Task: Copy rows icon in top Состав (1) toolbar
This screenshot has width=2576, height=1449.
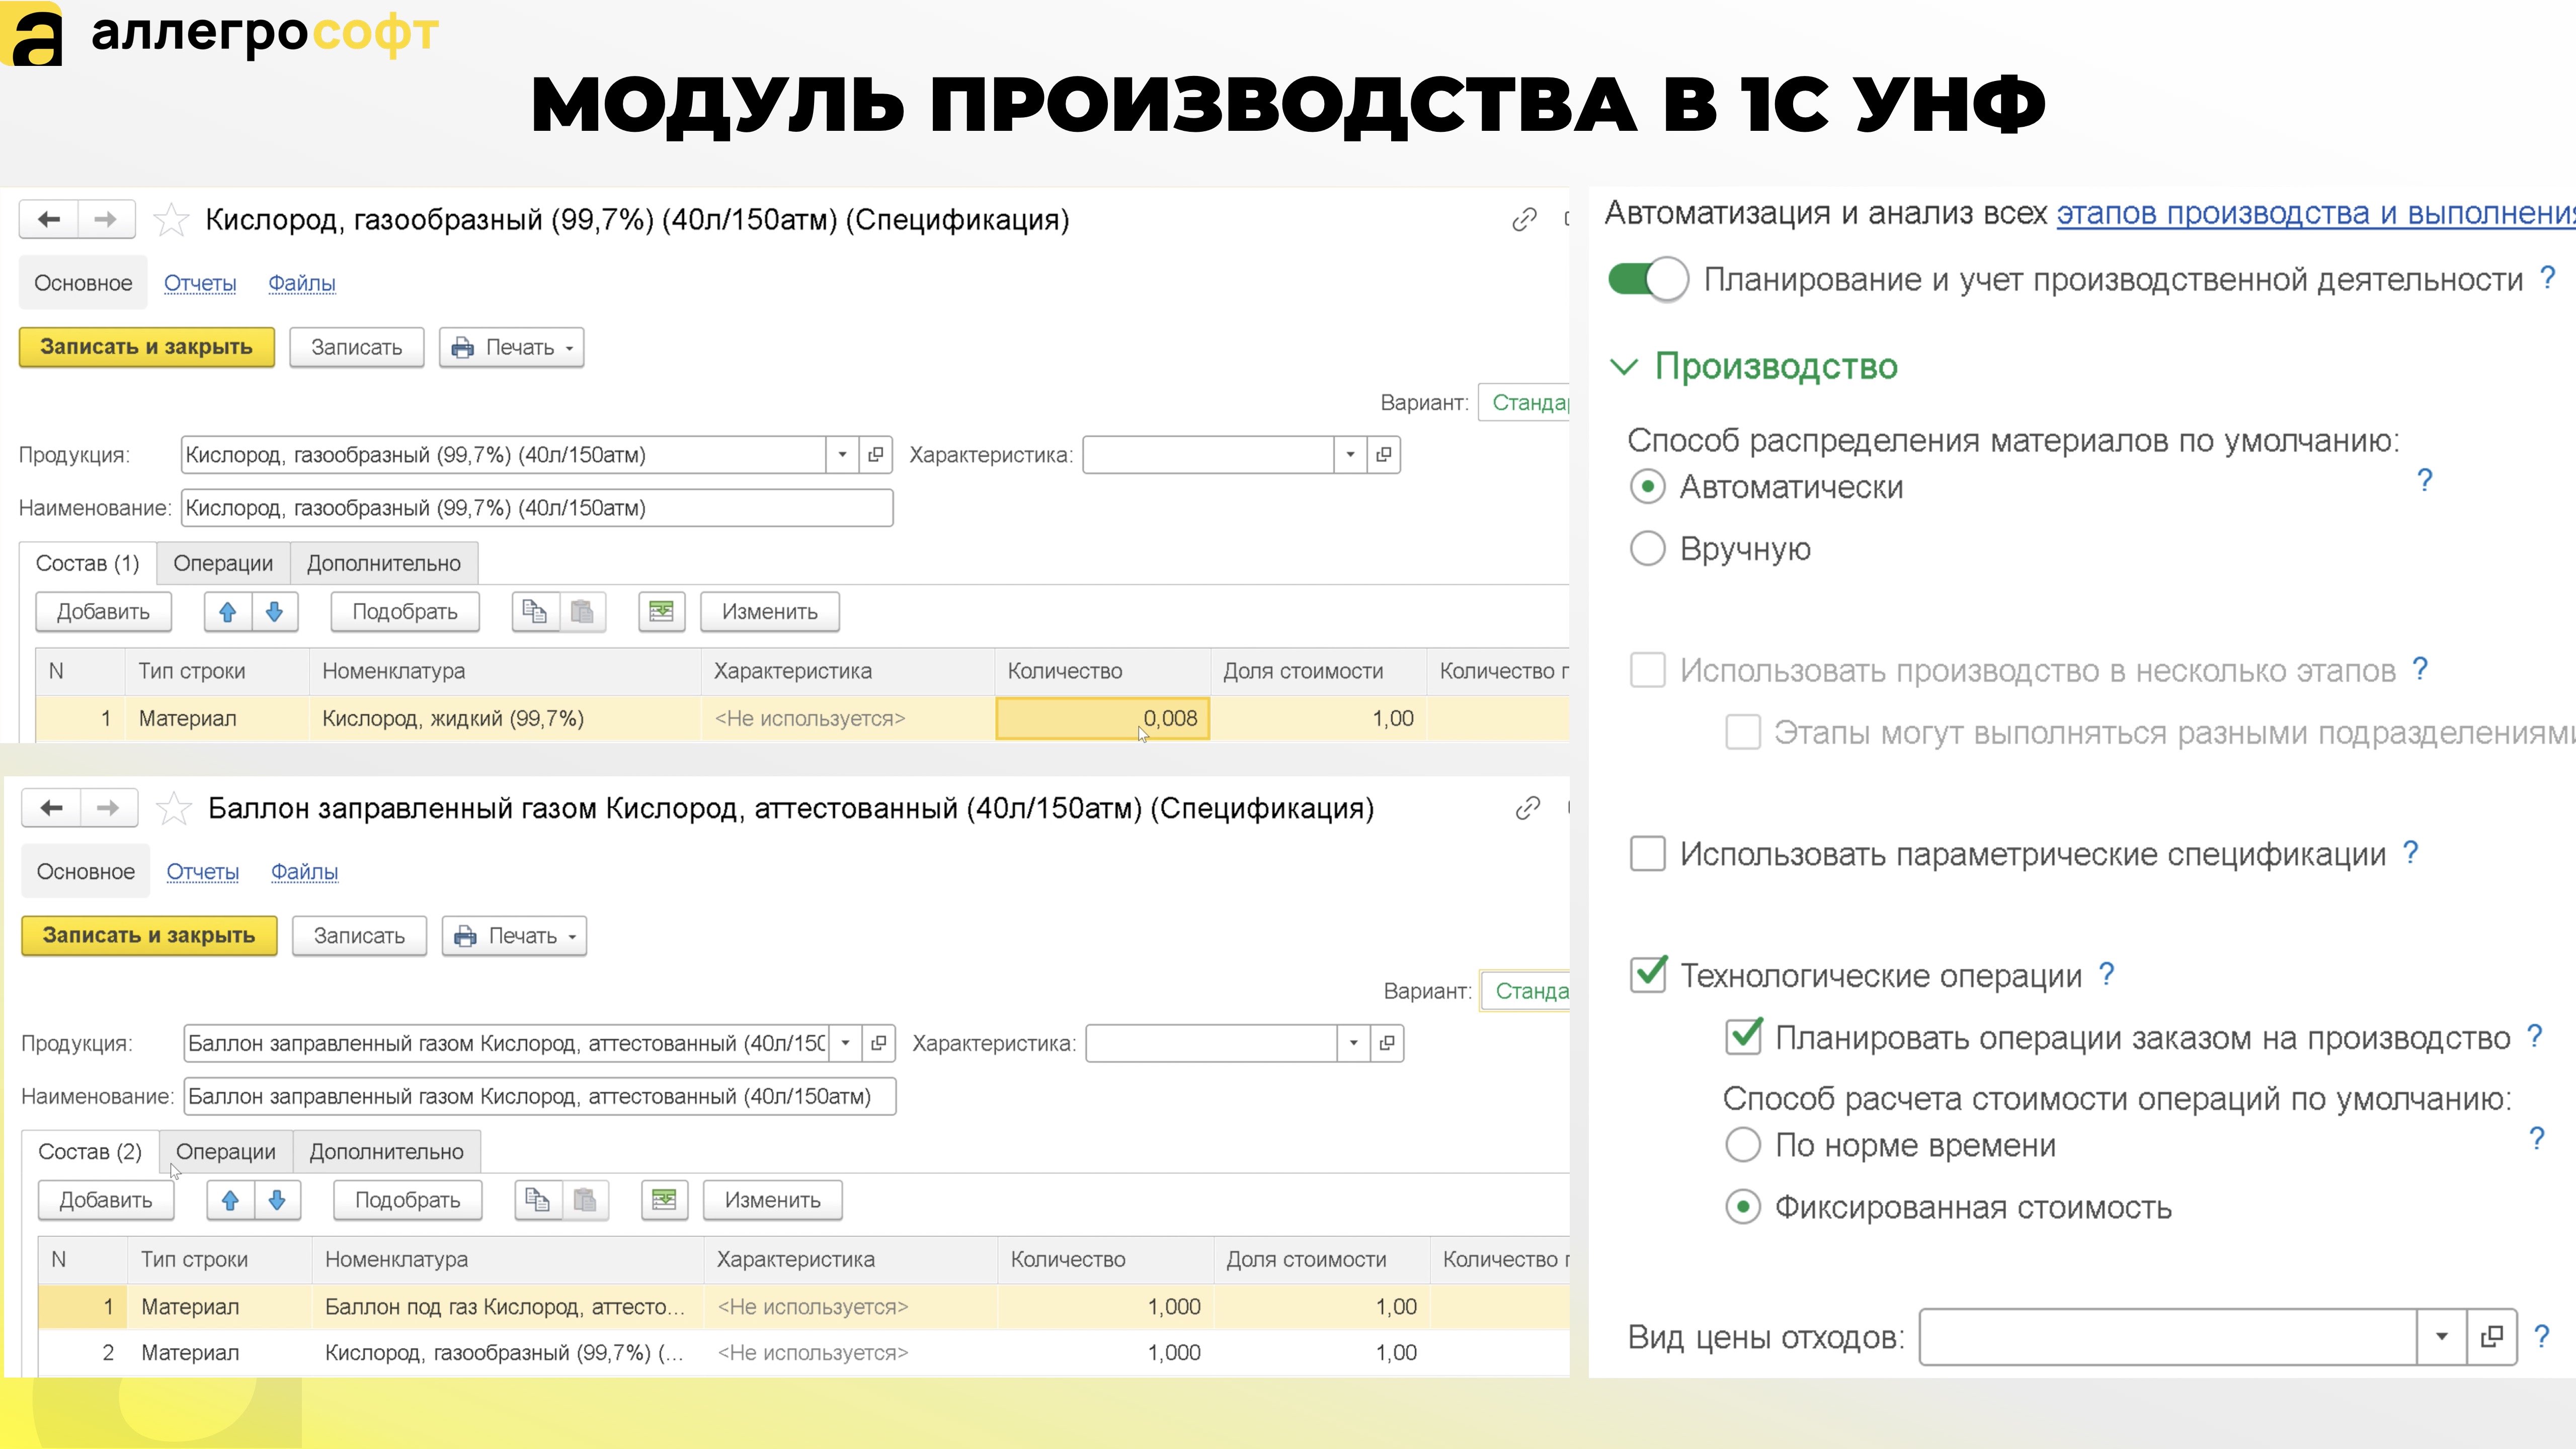Action: pos(535,612)
